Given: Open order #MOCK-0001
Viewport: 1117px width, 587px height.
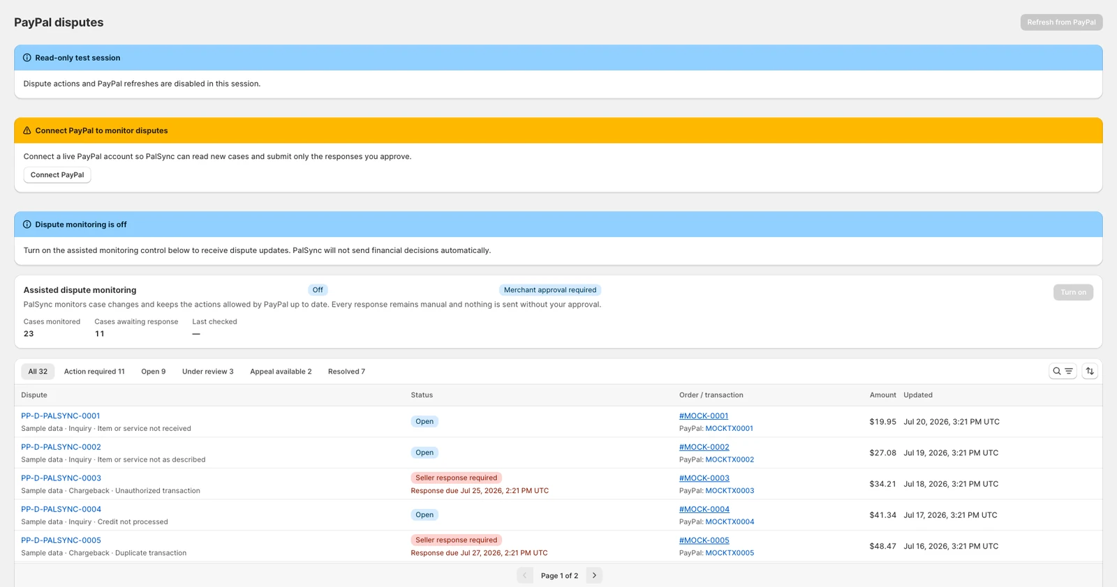Looking at the screenshot, I should pyautogui.click(x=704, y=416).
